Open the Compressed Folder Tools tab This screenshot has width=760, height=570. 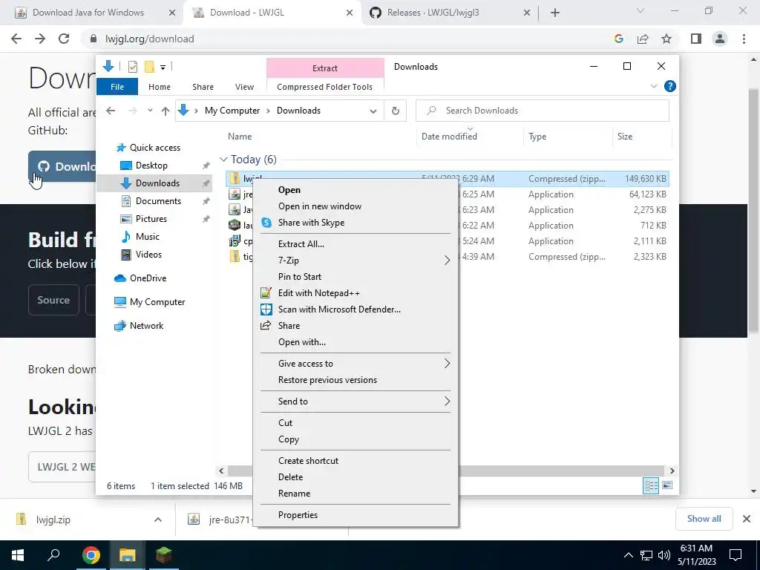325,87
